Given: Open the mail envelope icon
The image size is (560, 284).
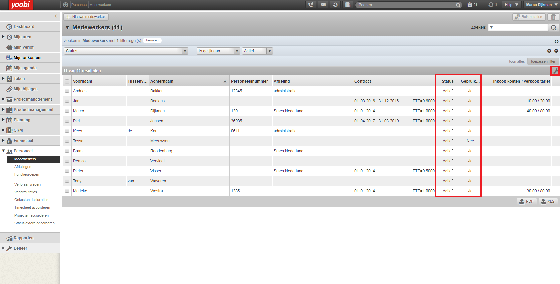Looking at the screenshot, I should click(x=323, y=5).
